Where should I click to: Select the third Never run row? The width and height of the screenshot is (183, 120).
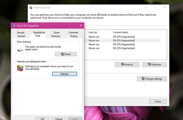(x=122, y=44)
